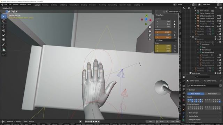Viewport: 223px width, 125px height.
Task: Click the current frame number field
Action: click(x=150, y=122)
